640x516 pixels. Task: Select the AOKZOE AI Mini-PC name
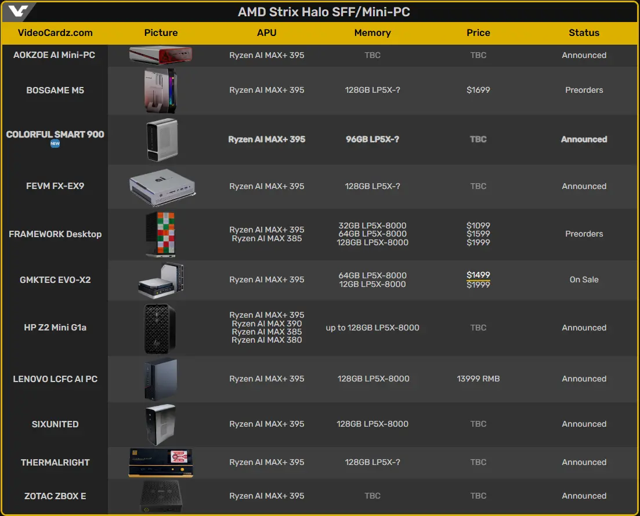coord(55,55)
